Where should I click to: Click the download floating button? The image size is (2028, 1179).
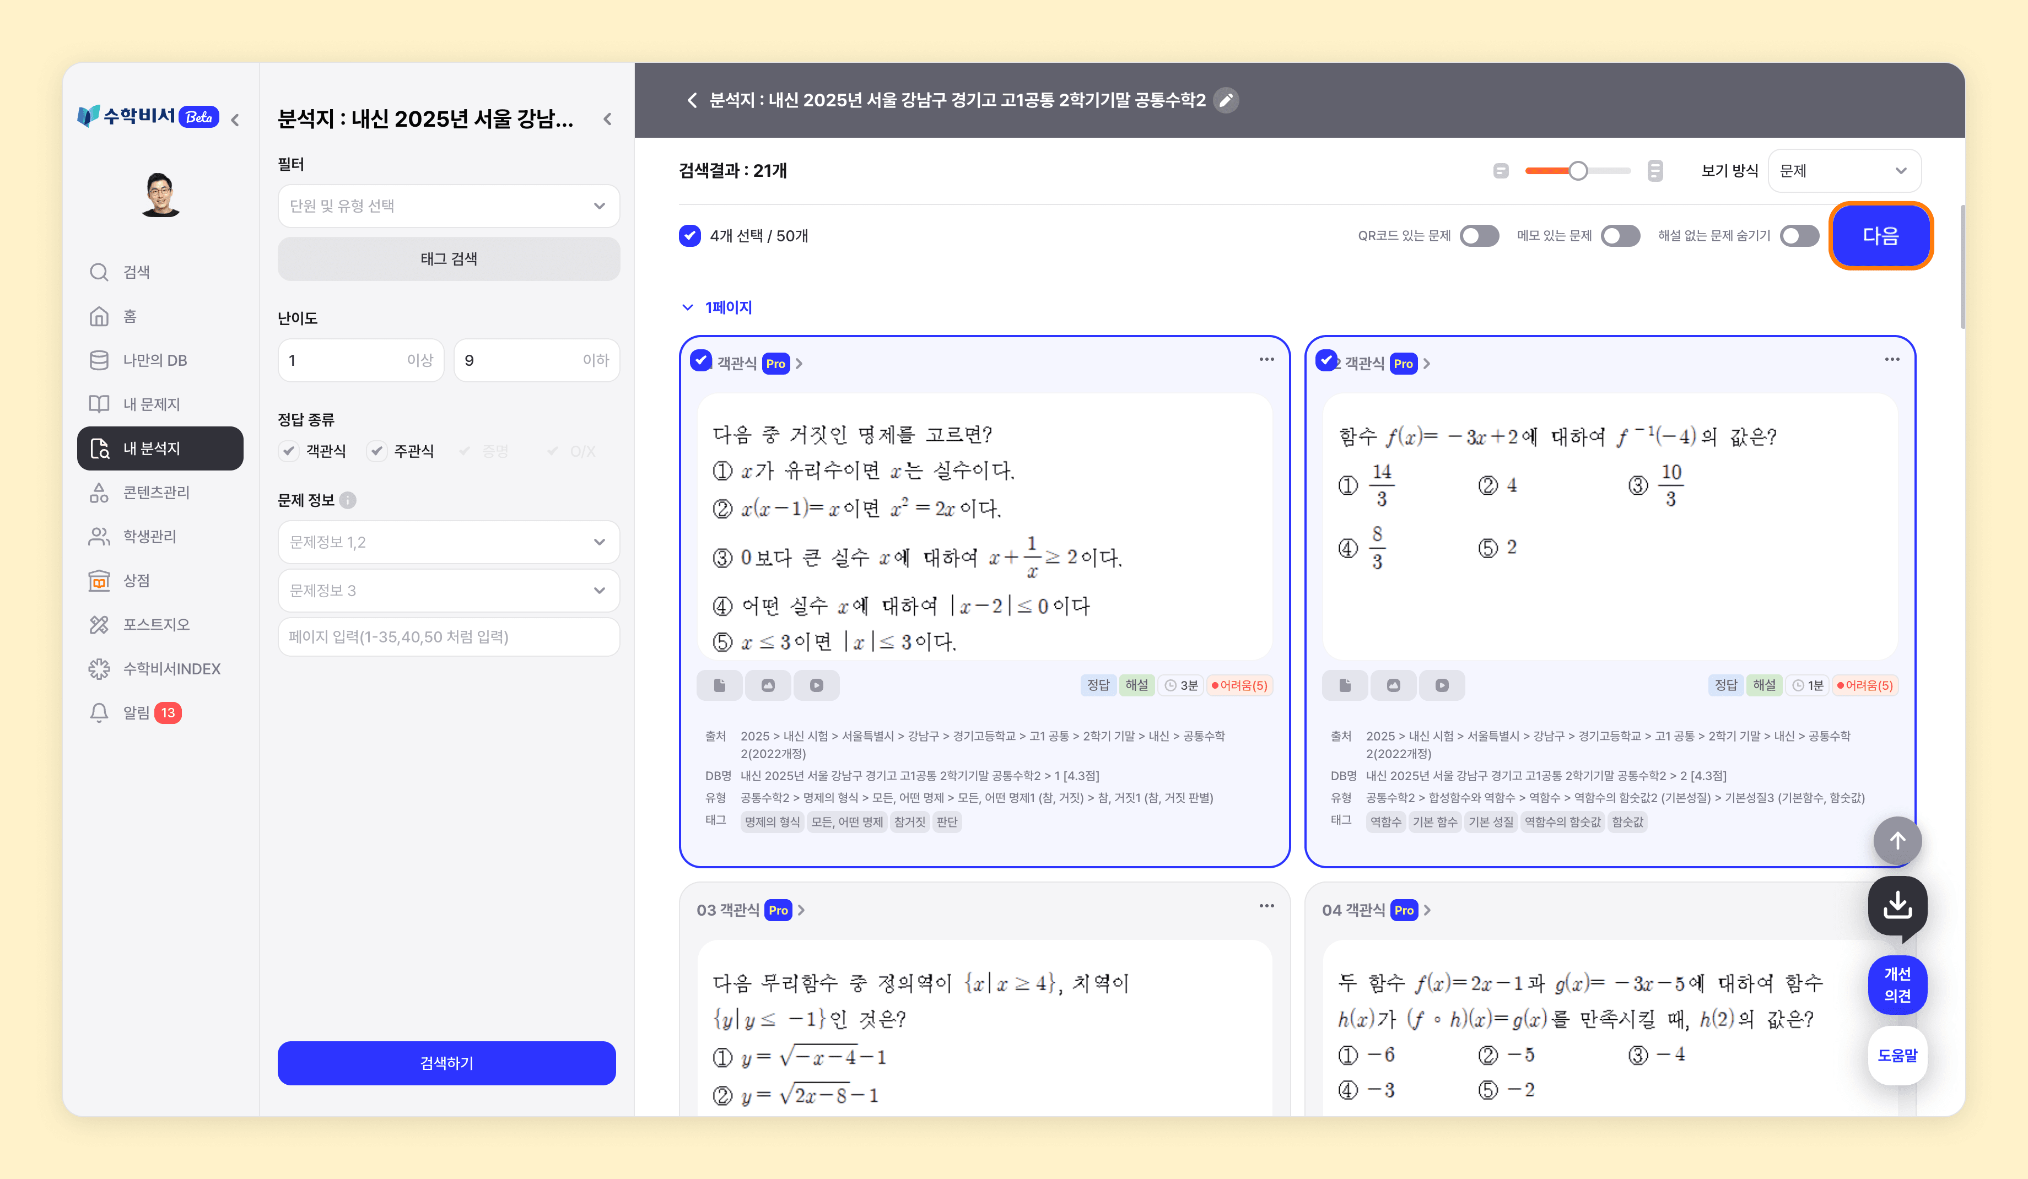pos(1897,905)
